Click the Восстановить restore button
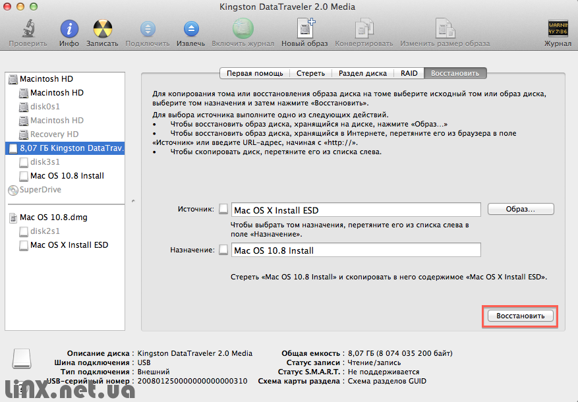 pos(520,316)
